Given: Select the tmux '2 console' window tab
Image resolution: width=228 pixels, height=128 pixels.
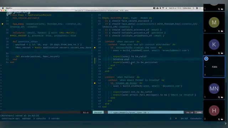Looking at the screenshot, I should pyautogui.click(x=40, y=118).
